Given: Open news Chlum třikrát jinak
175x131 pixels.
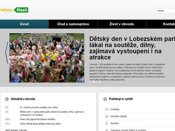Looking at the screenshot, I should pos(40,124).
